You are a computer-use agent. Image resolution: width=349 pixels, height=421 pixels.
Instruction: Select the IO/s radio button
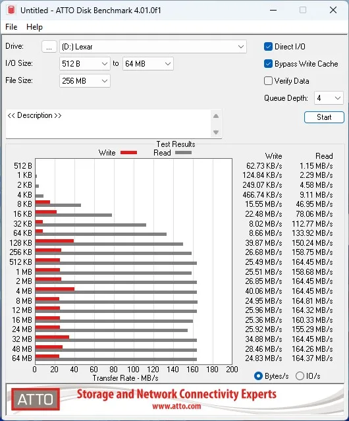coord(300,376)
